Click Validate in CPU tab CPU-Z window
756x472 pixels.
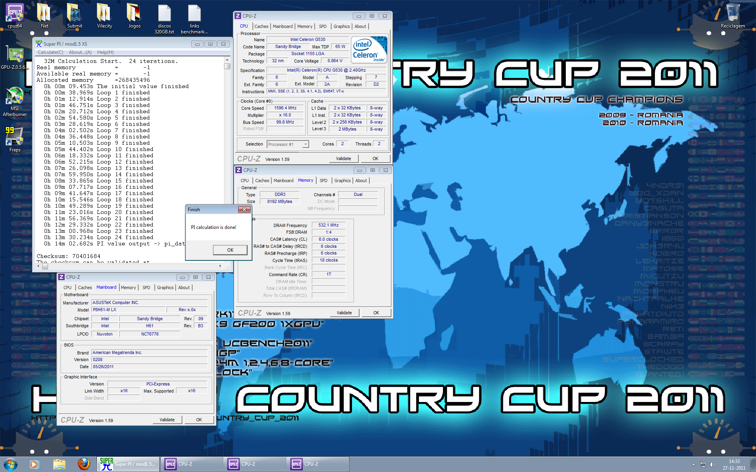coord(343,159)
